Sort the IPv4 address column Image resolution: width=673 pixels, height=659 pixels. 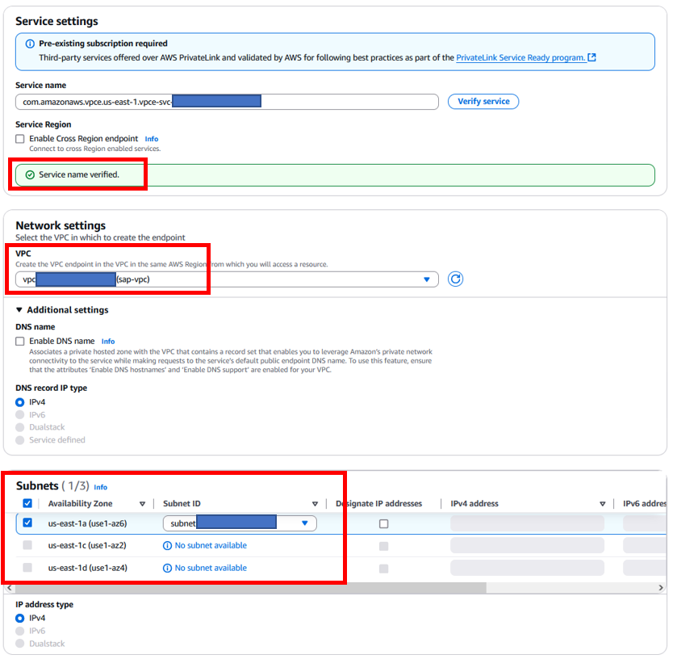(x=603, y=504)
